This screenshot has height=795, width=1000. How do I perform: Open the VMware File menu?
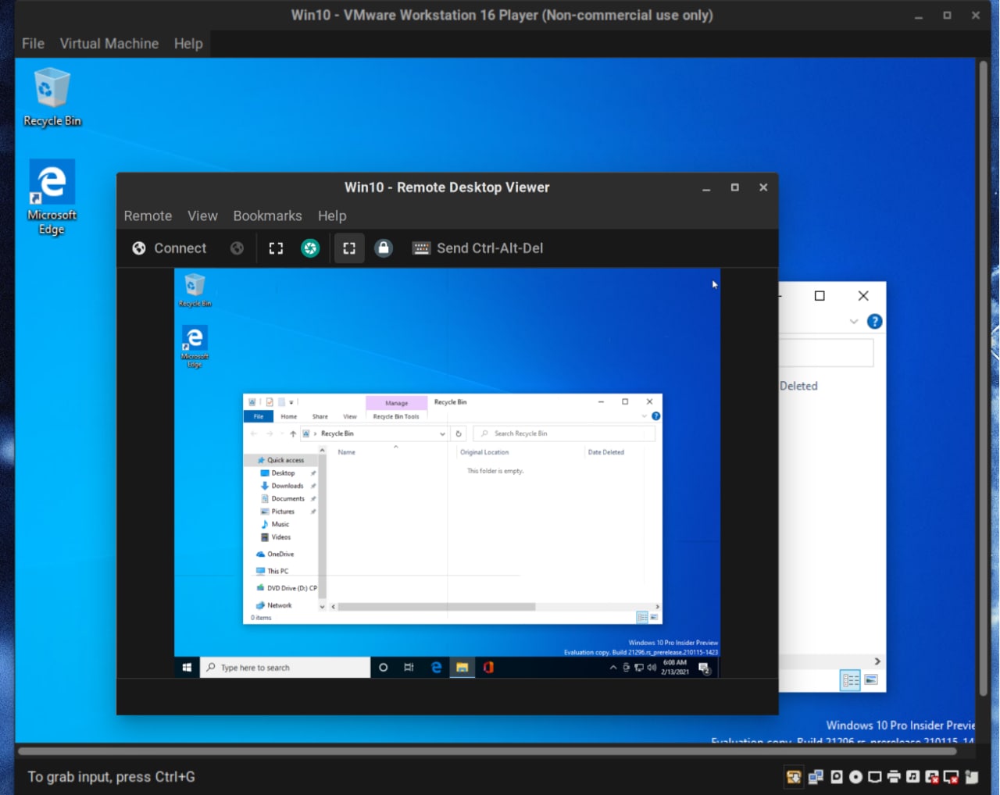[x=33, y=44]
